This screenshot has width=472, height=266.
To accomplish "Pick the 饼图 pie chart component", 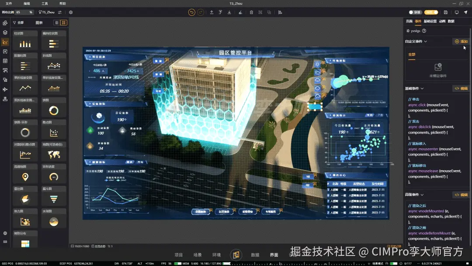I will (x=54, y=108).
